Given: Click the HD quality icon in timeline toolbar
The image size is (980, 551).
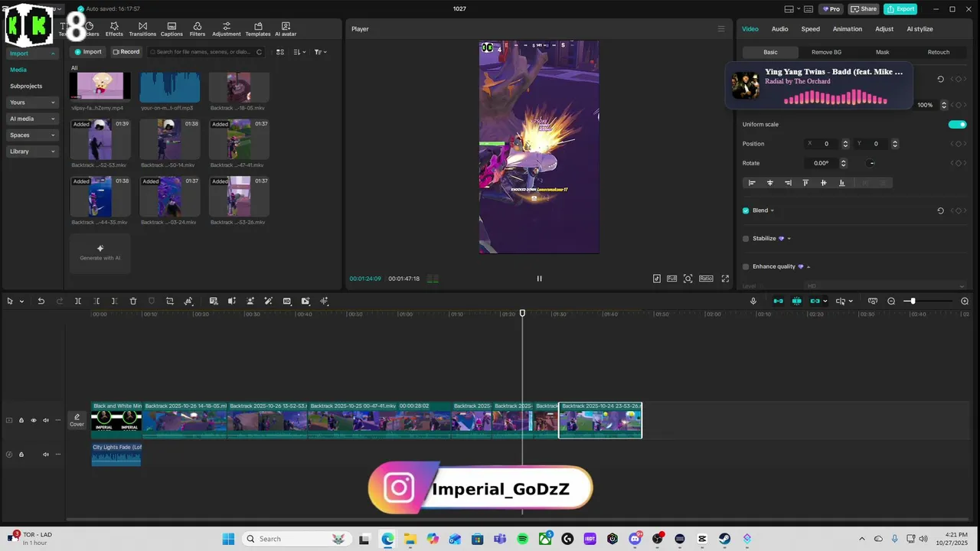Looking at the screenshot, I should pyautogui.click(x=287, y=302).
